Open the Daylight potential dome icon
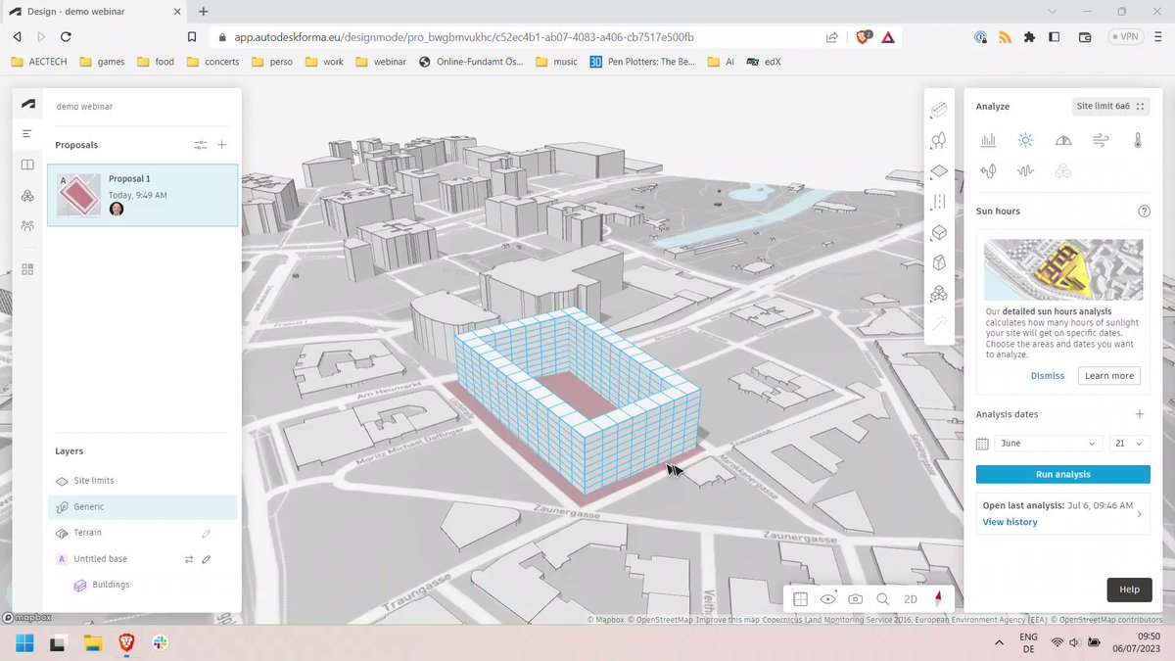This screenshot has height=661, width=1175. [x=1063, y=140]
